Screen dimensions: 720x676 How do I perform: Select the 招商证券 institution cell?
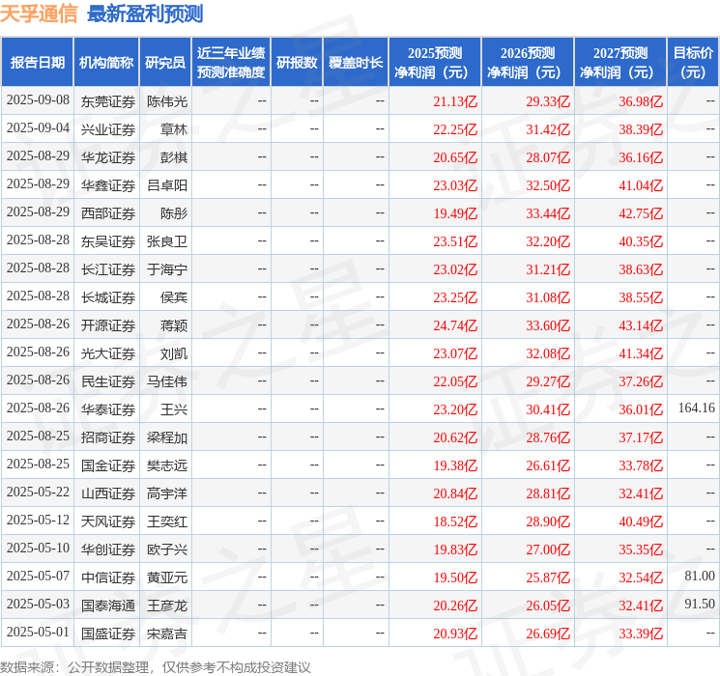108,437
